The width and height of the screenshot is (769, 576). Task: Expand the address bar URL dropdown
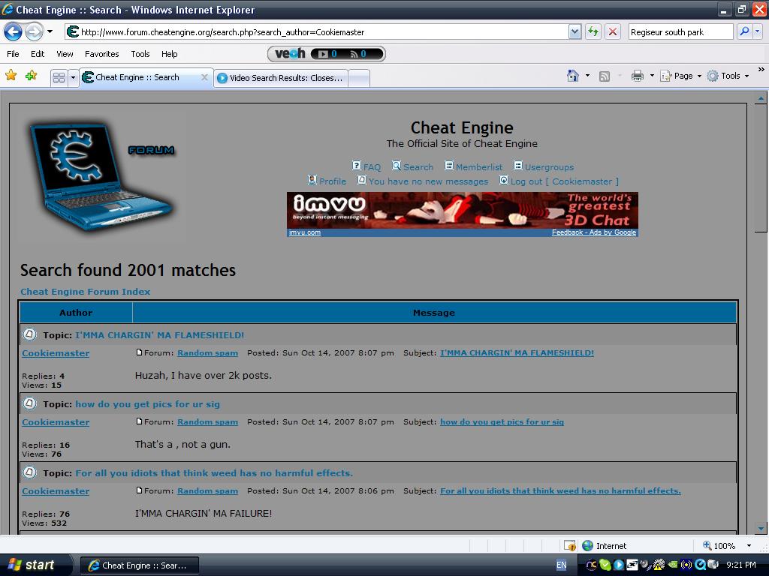pyautogui.click(x=574, y=31)
